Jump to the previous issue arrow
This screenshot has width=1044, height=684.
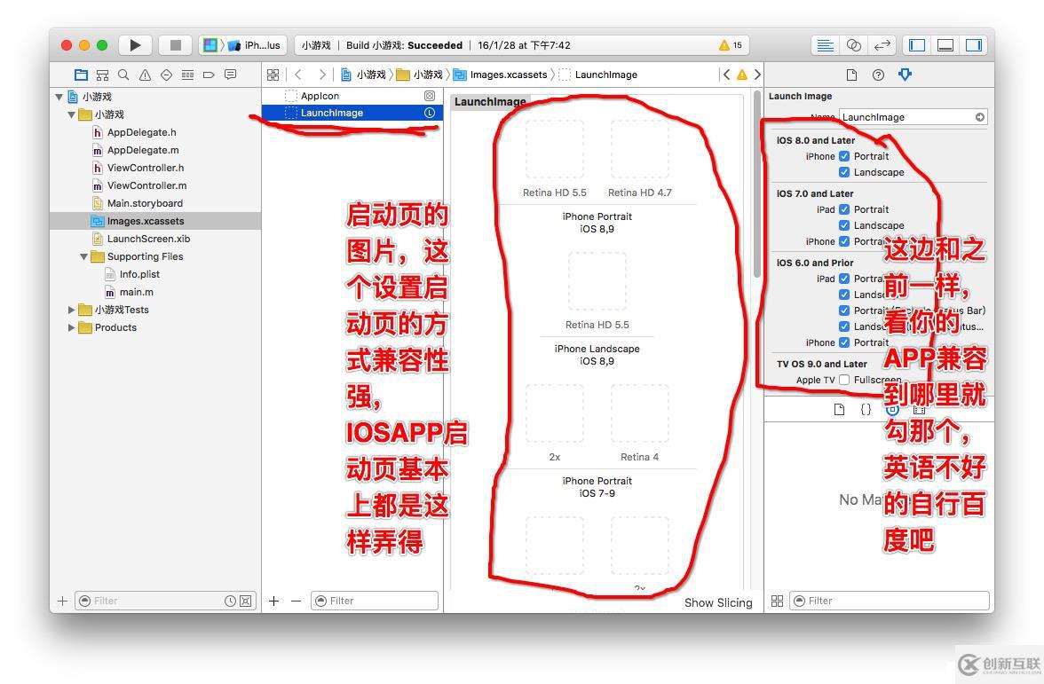[x=726, y=75]
